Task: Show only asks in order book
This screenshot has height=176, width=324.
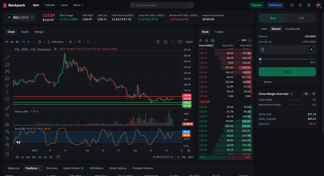Action: pyautogui.click(x=206, y=41)
